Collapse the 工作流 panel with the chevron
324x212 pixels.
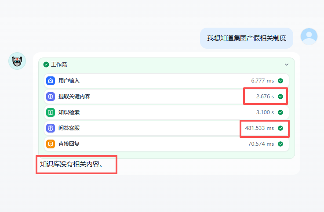pyautogui.click(x=287, y=65)
